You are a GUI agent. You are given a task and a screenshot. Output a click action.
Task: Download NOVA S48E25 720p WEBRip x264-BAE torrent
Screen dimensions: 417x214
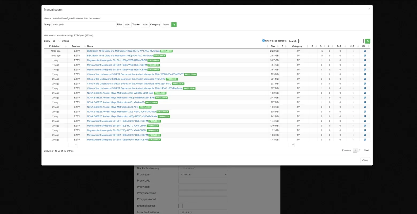[x=365, y=93]
